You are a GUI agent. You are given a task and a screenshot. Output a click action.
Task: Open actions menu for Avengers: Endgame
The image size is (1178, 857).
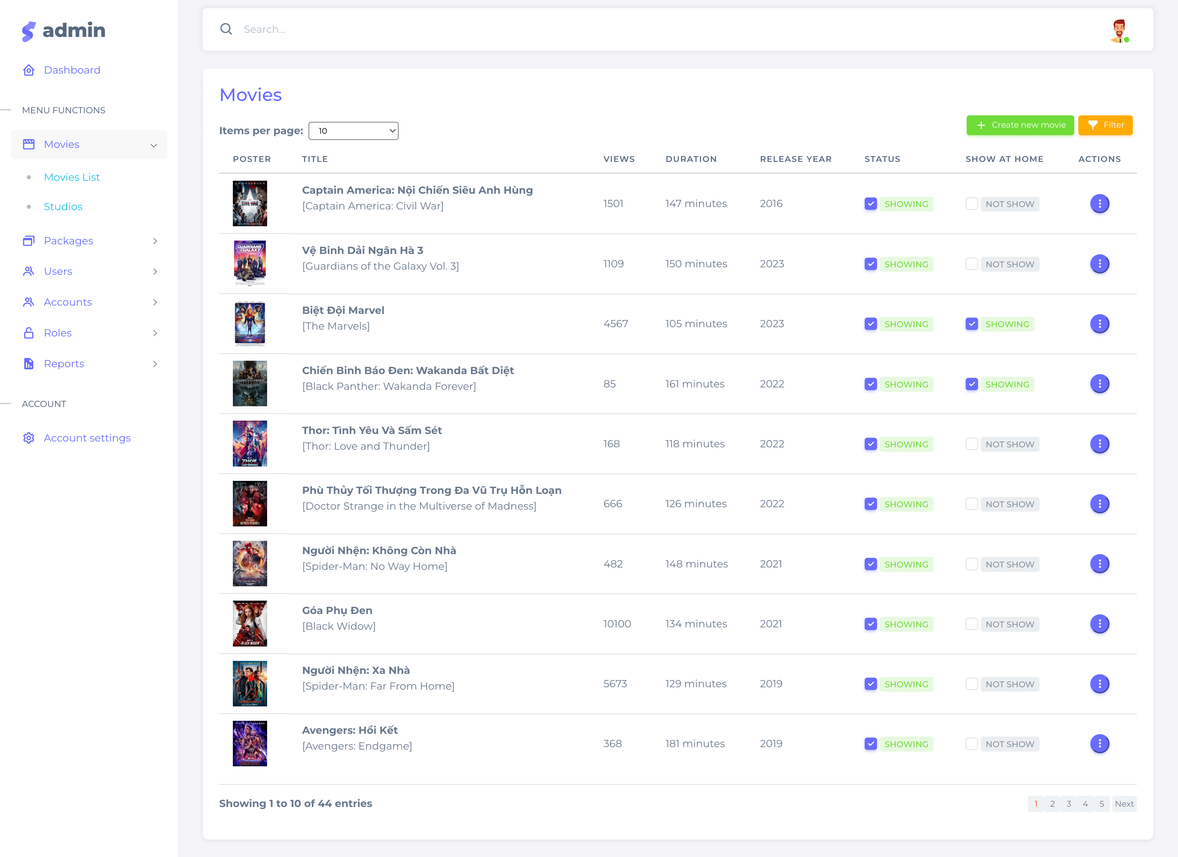coord(1099,743)
